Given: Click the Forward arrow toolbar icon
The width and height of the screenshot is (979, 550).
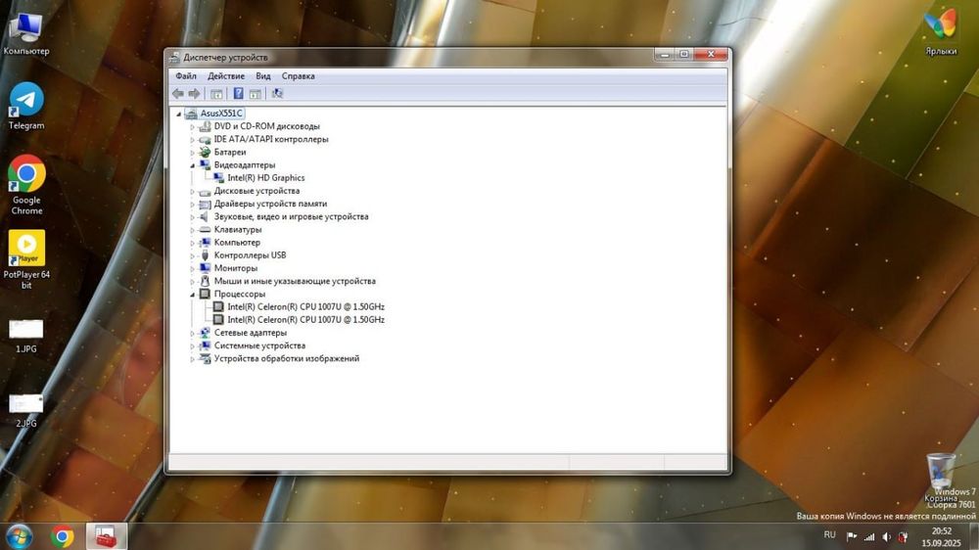Looking at the screenshot, I should (194, 94).
